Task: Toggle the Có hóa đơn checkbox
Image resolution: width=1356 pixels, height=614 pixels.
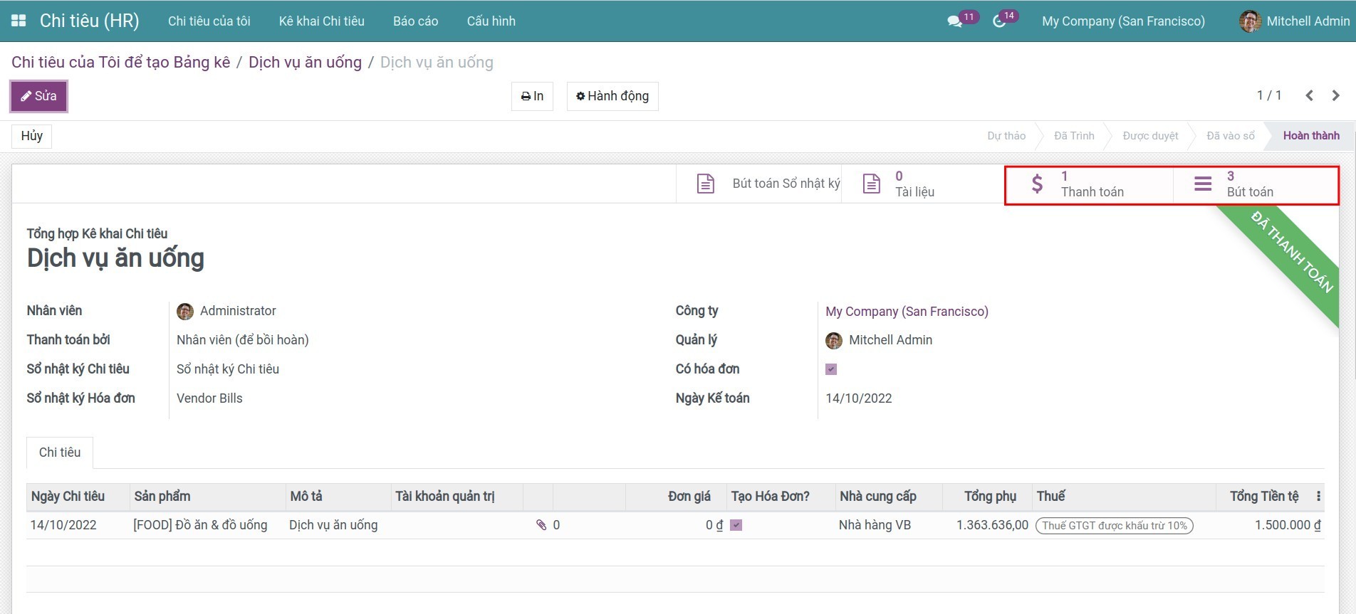Action: [831, 369]
